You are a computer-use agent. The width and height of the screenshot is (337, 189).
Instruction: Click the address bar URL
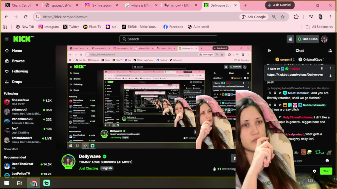point(65,17)
